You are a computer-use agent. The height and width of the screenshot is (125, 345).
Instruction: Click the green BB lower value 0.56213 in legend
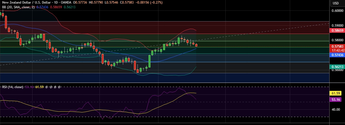[x=70, y=7]
